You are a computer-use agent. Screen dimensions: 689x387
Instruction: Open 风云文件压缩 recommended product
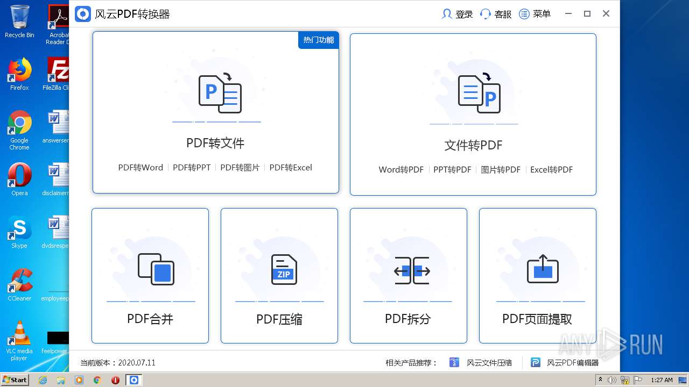[489, 363]
